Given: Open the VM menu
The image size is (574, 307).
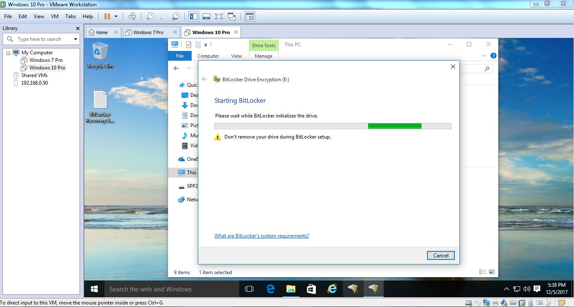Looking at the screenshot, I should tap(54, 16).
